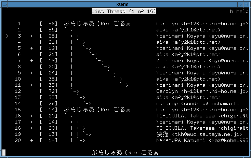Select message 1 subject from Carolyn

pyautogui.click(x=97, y=24)
